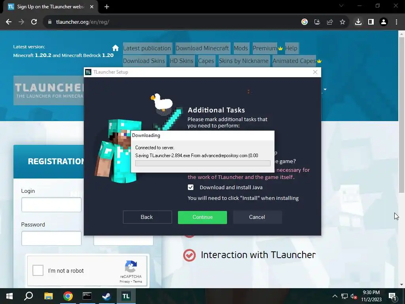Open the Command Prompt taskbar icon
This screenshot has width=405, height=304.
tap(87, 296)
